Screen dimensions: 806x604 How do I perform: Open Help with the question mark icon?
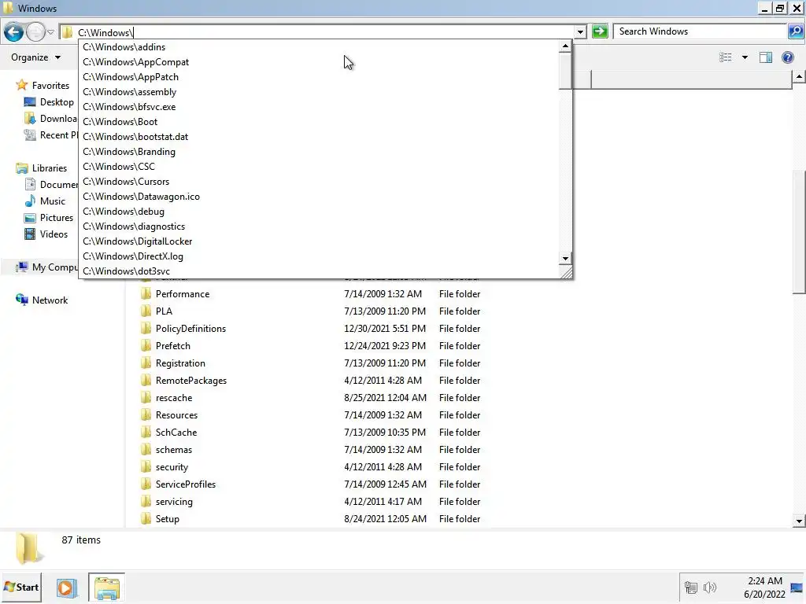pos(787,57)
